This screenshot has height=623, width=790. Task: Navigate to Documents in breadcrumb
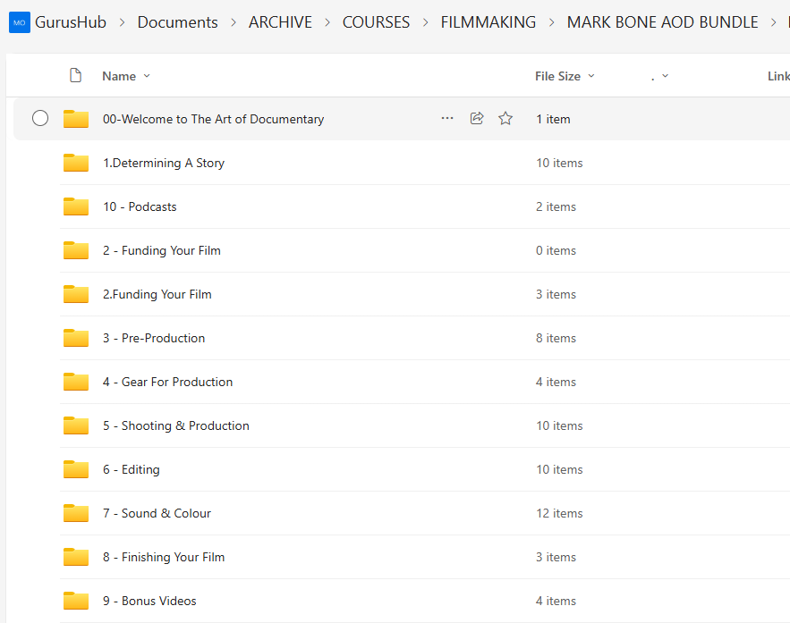pos(177,22)
